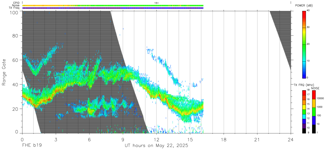Viewport: 327px width, 151px height.
Task: Click the noise color bar
Action: [x=314, y=112]
